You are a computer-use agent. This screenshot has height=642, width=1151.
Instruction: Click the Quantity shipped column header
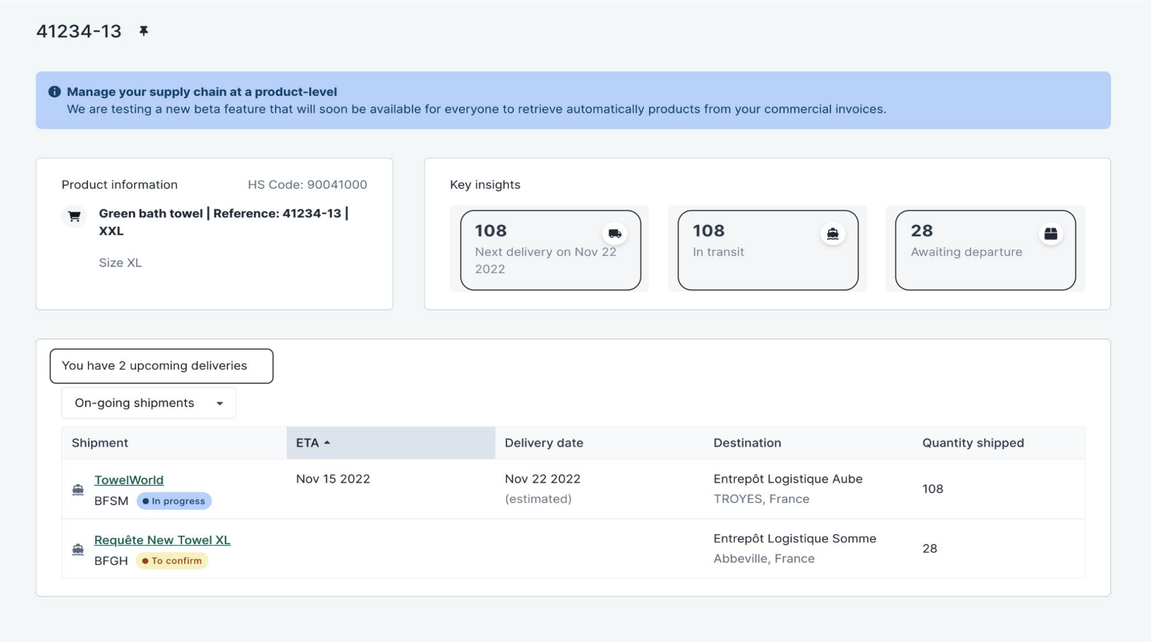[x=972, y=443]
